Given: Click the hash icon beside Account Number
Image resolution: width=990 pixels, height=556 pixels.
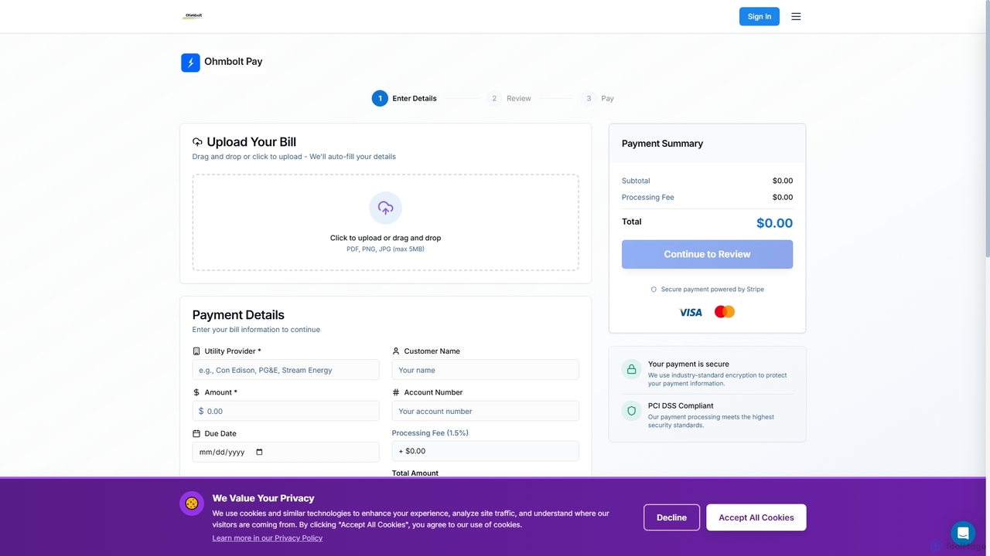Looking at the screenshot, I should tap(396, 392).
